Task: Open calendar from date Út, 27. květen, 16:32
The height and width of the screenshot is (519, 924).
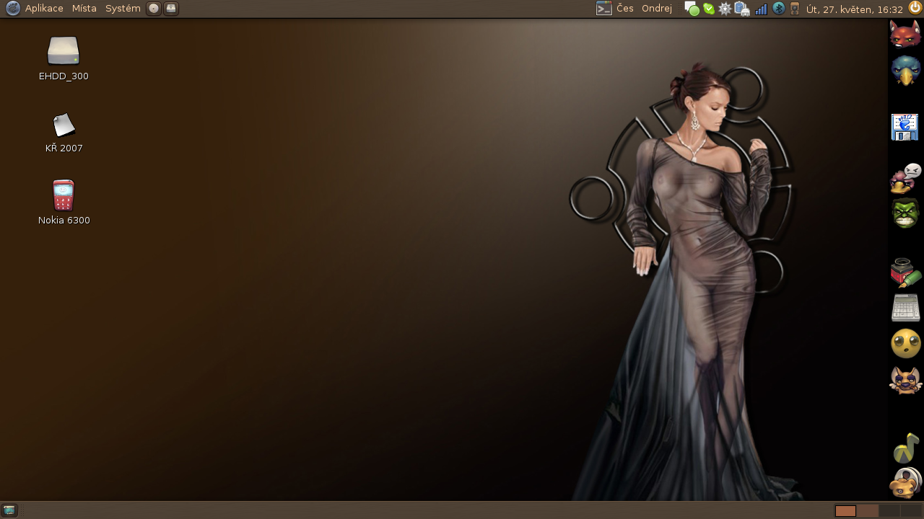Action: (855, 9)
